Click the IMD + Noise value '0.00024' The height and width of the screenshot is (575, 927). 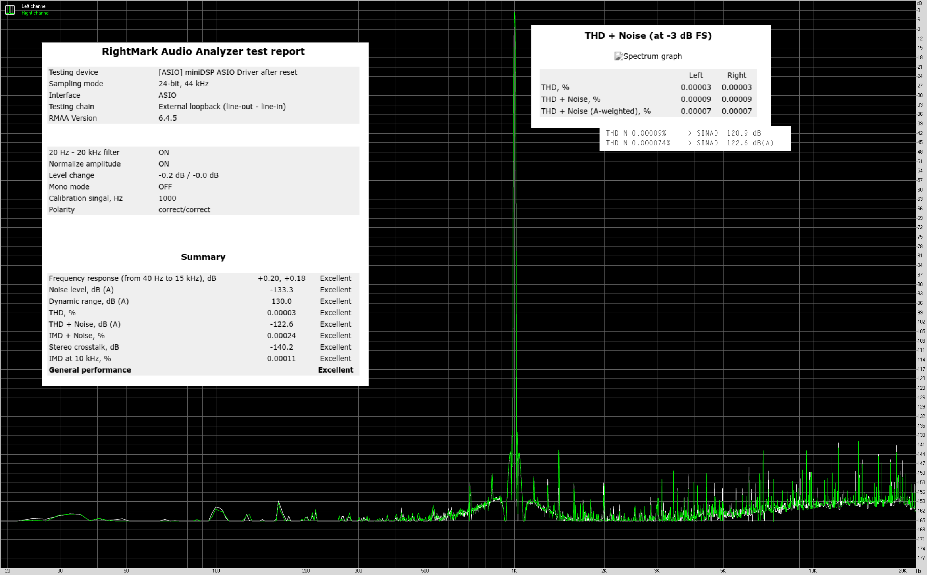(282, 336)
